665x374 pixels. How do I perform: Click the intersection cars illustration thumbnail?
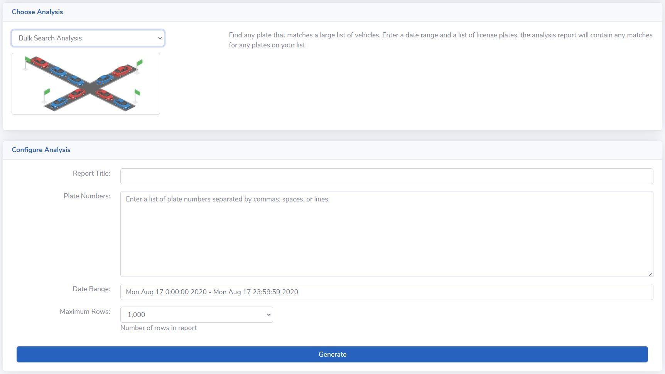[x=86, y=84]
